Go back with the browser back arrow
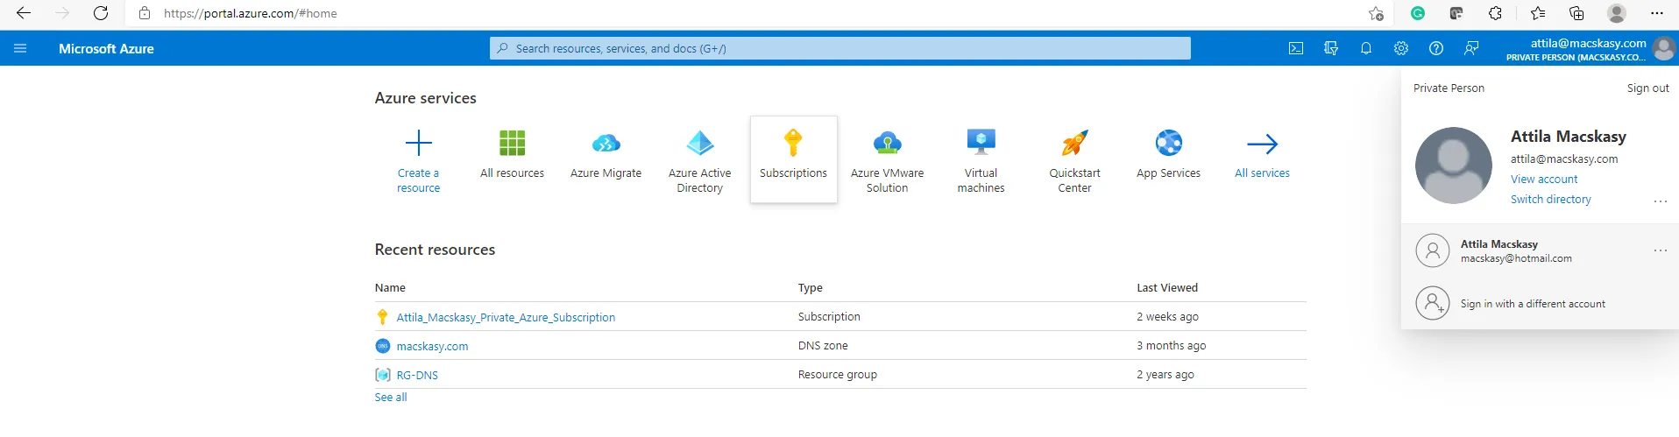This screenshot has width=1679, height=437. click(24, 13)
